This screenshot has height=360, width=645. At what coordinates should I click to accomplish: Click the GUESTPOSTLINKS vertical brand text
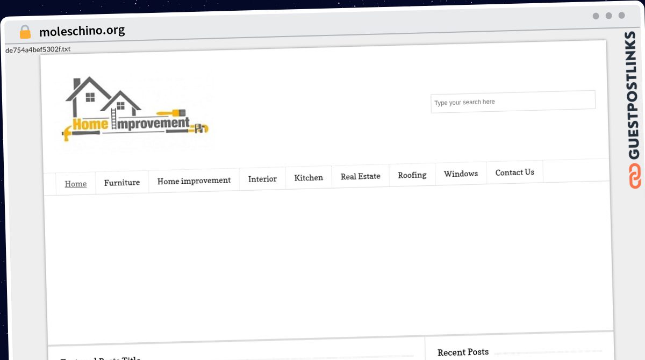634,96
